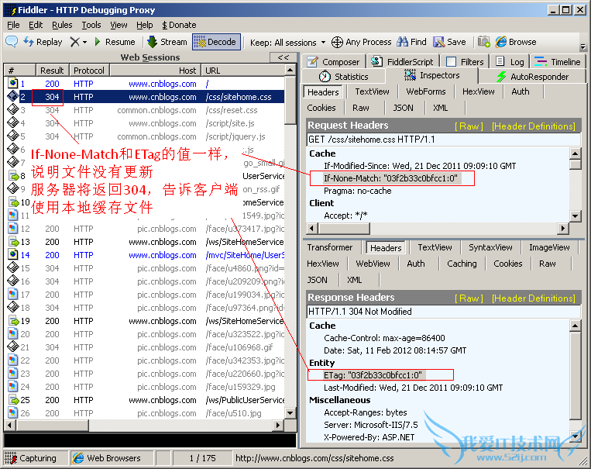Viewport: 591px width, 469px height.
Task: Select request WebForms tab
Action: point(425,91)
